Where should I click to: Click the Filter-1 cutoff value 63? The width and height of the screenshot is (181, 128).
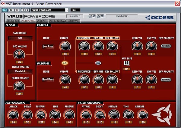click(65, 54)
